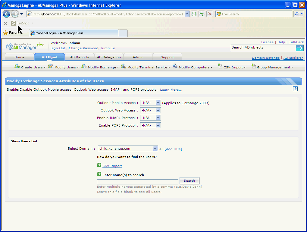Click the Domain Settings link
The height and width of the screenshot is (232, 307).
tap(265, 58)
